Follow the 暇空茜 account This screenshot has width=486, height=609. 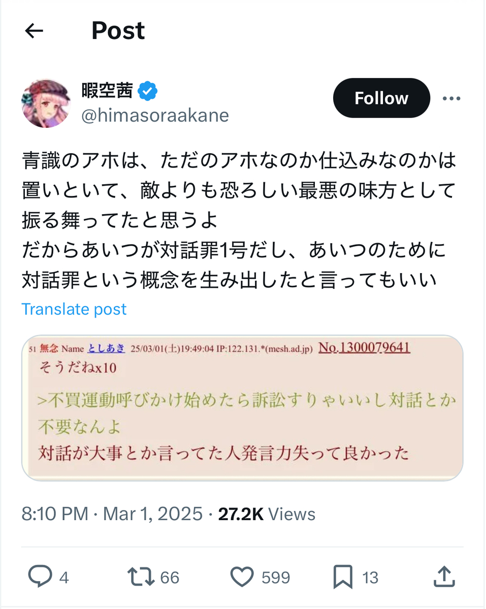[381, 98]
